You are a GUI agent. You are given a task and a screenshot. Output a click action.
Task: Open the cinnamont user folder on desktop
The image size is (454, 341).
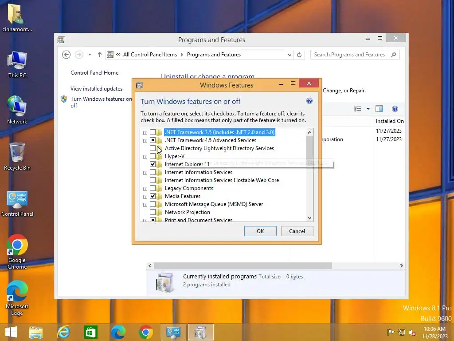[17, 17]
